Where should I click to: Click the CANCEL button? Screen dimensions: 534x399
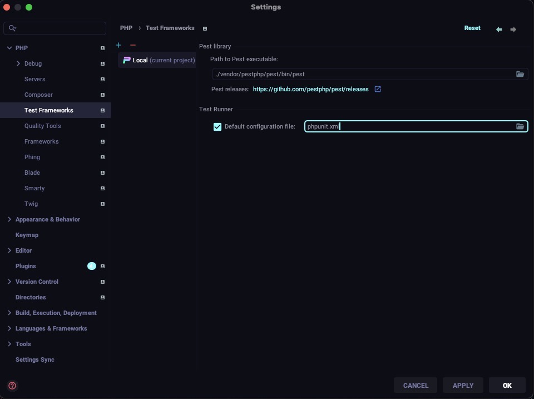click(416, 386)
